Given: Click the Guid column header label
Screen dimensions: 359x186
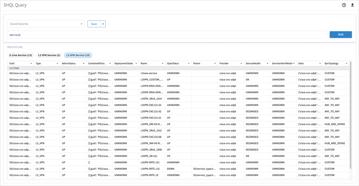Looking at the screenshot, I should pos(12,63).
